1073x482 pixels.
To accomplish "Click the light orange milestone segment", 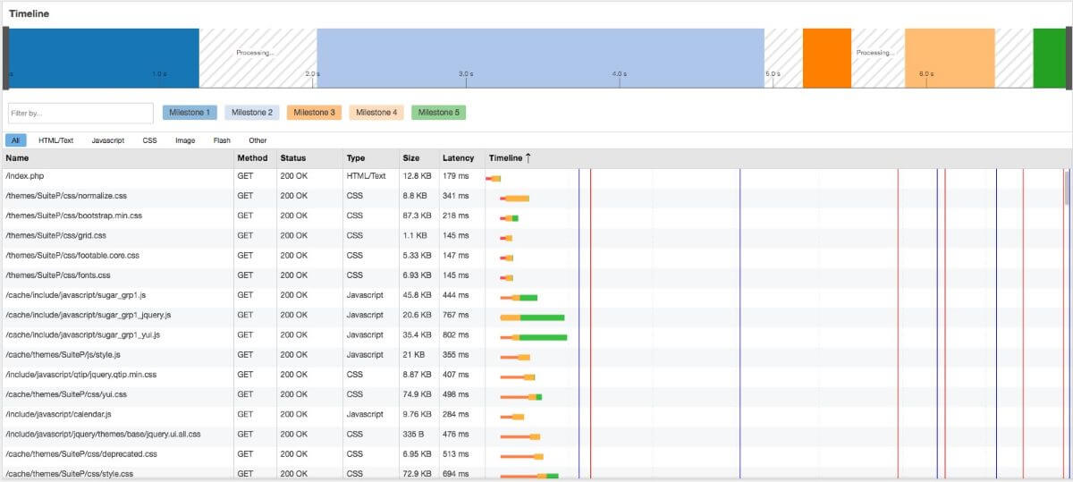I will 950,58.
